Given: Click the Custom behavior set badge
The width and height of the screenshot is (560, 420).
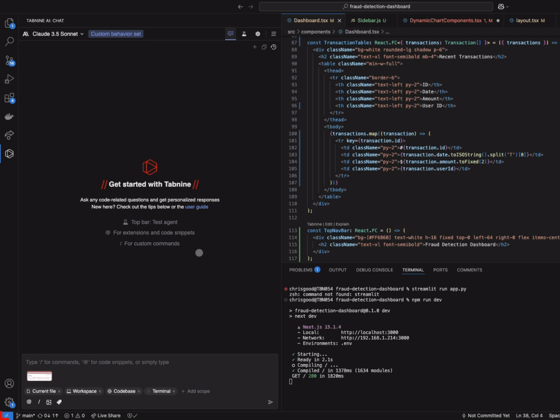Looking at the screenshot, I should click(116, 34).
